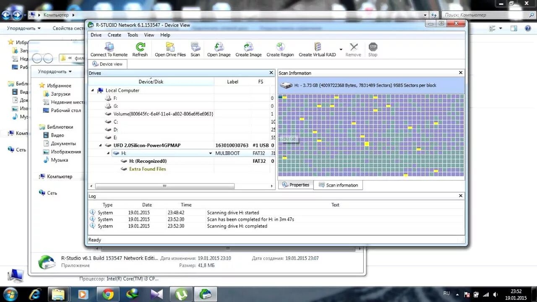This screenshot has height=302, width=537.
Task: Select H: (Recognized0) partition
Action: (x=148, y=161)
